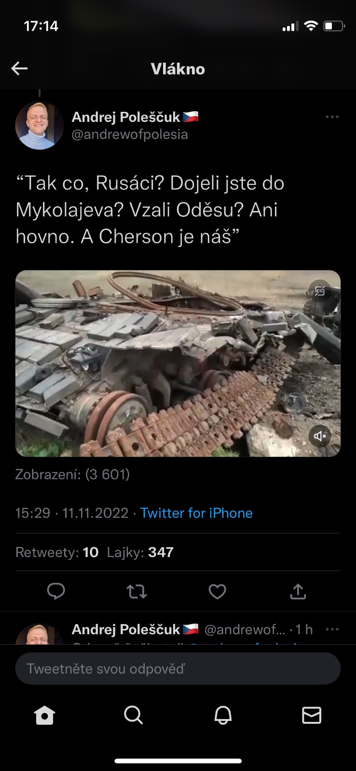Open 'Twitter for iPhone' link
Image resolution: width=356 pixels, height=771 pixels.
[x=196, y=513]
